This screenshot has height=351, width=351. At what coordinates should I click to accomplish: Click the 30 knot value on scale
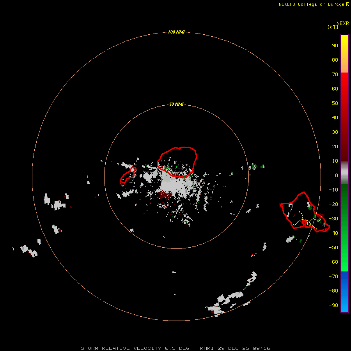click(335, 132)
